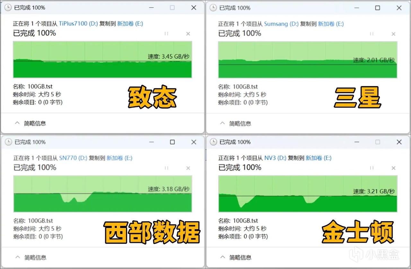Open the SN770 (D:) source link
The image size is (411, 269).
[73, 158]
